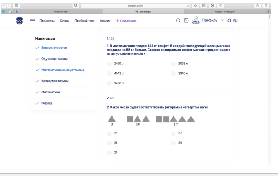Click the site search magnifier icon

178,21
